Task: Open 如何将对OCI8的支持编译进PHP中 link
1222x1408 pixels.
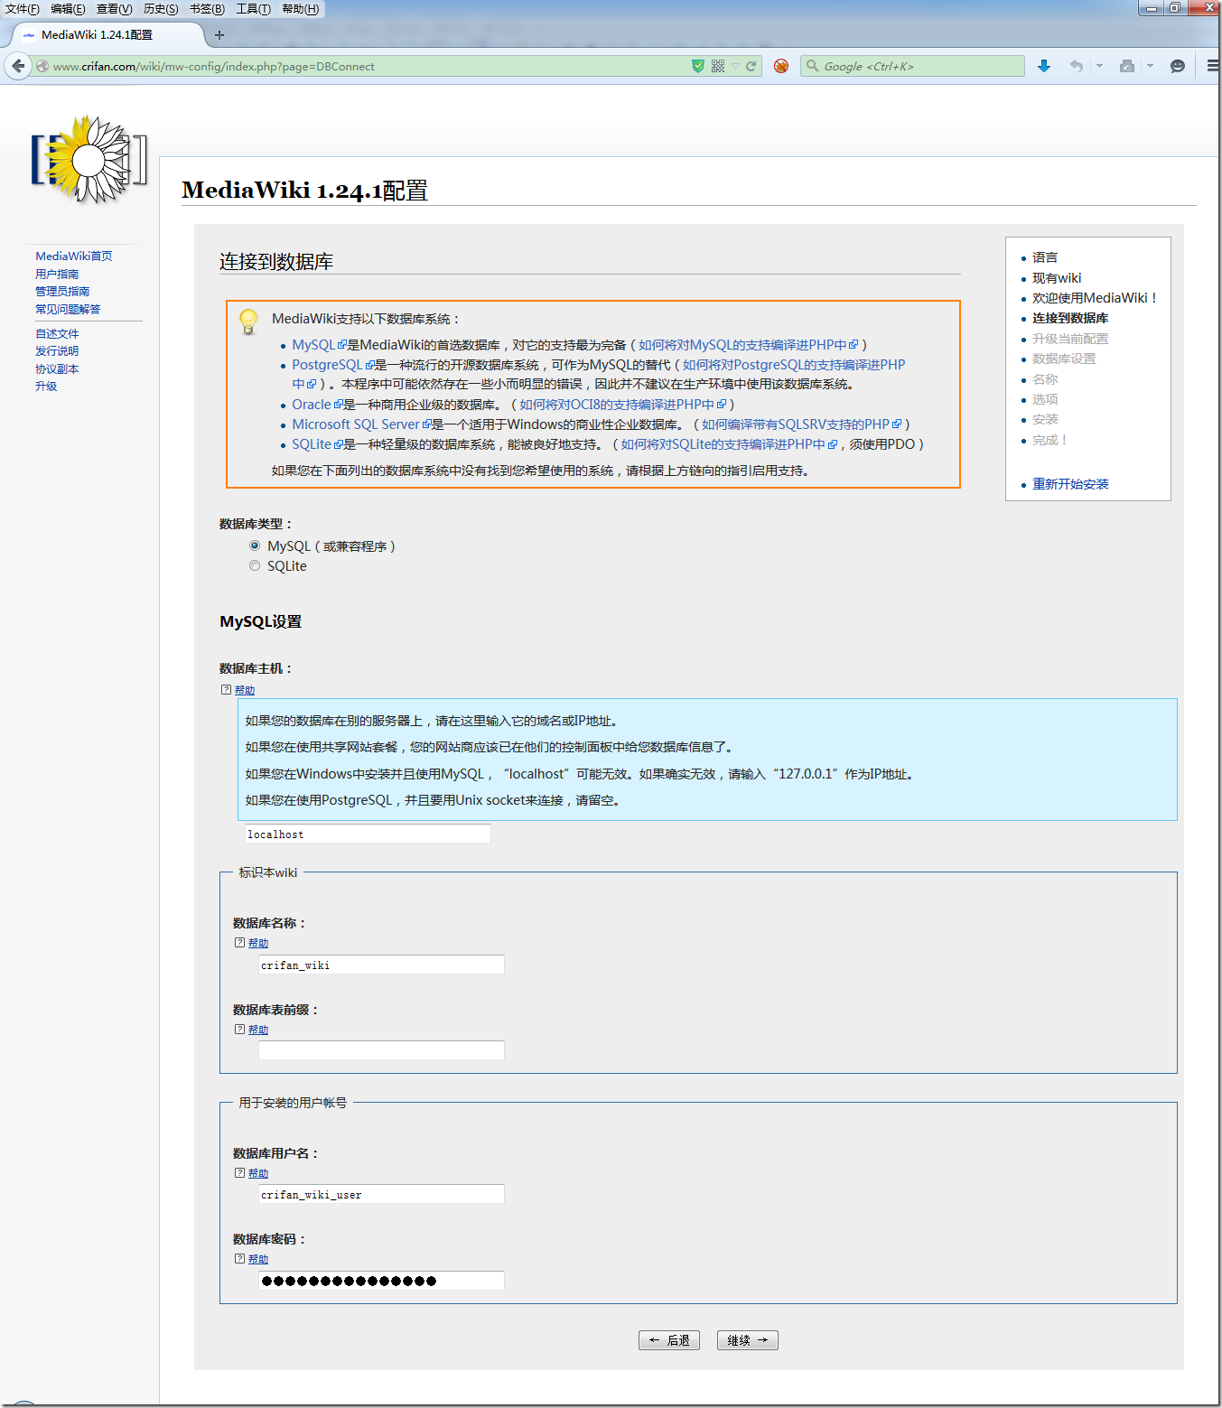Action: point(622,405)
